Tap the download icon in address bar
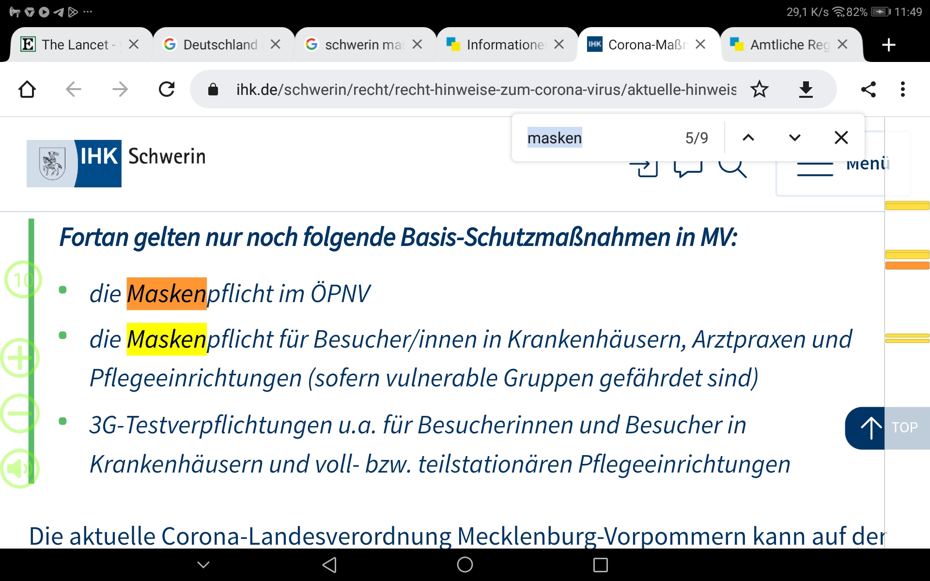 [806, 89]
